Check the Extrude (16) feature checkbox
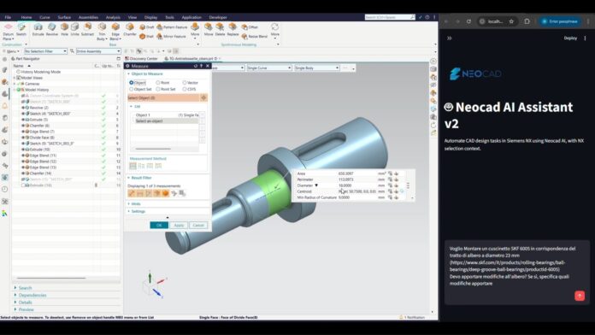 (x=23, y=185)
